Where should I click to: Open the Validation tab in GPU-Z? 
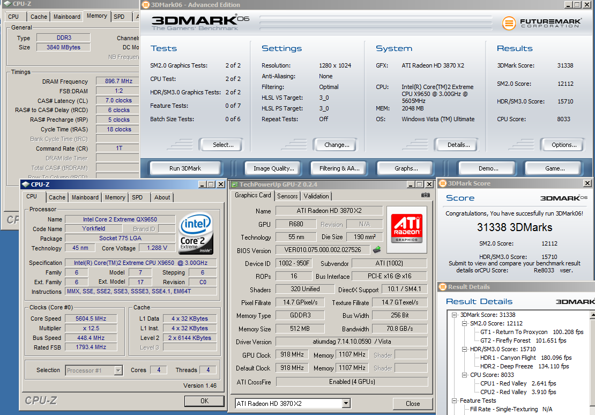click(316, 196)
